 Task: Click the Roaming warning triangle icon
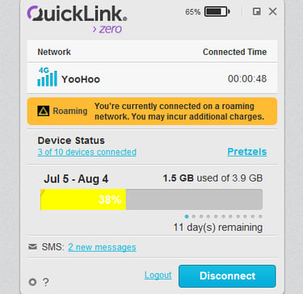click(x=44, y=111)
